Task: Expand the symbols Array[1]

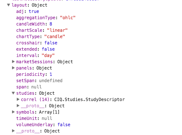Action: pyautogui.click(x=13, y=112)
